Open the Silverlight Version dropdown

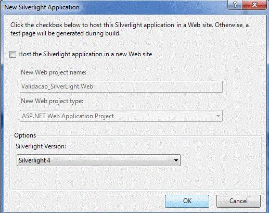click(x=98, y=160)
